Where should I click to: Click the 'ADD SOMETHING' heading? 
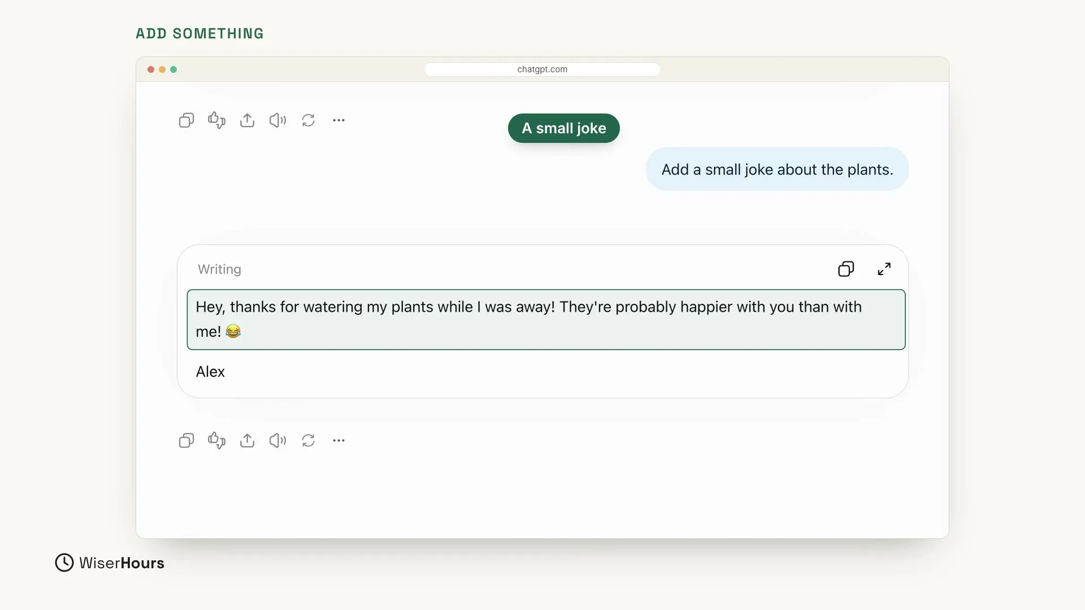199,34
